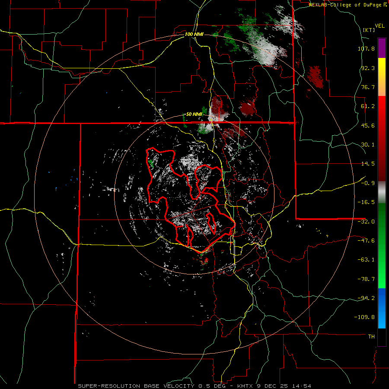The width and height of the screenshot is (389, 389).
Task: Click the 100 NMI range ring label
Action: 194,34
